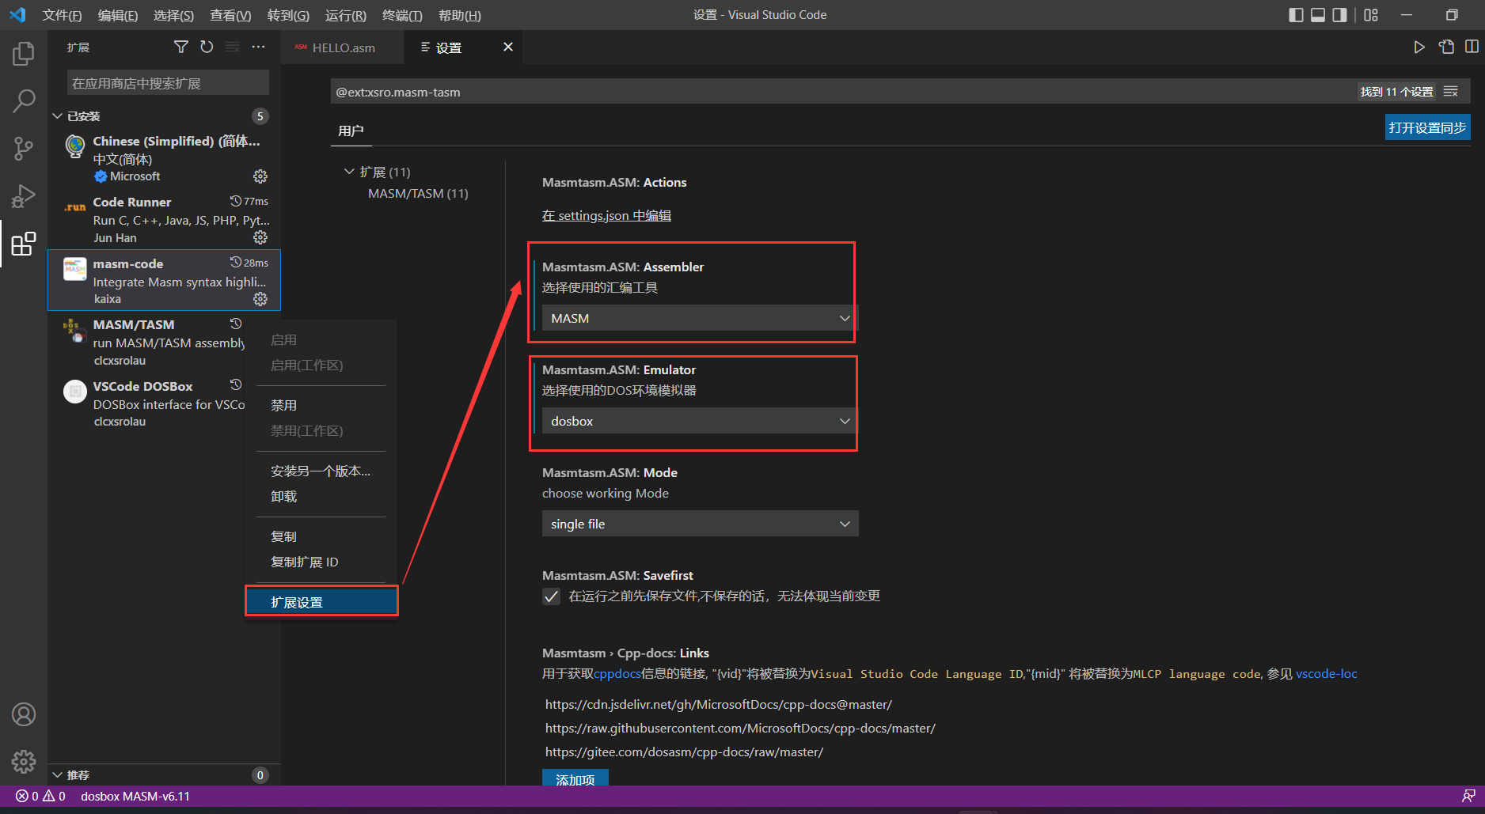Toggle primary sidebar layout icon

coord(1296,15)
